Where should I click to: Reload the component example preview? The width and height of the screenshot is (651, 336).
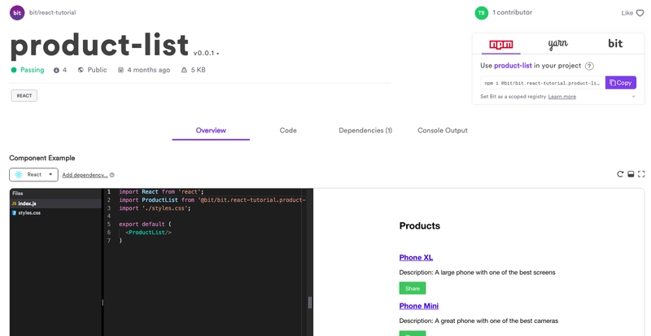(620, 174)
